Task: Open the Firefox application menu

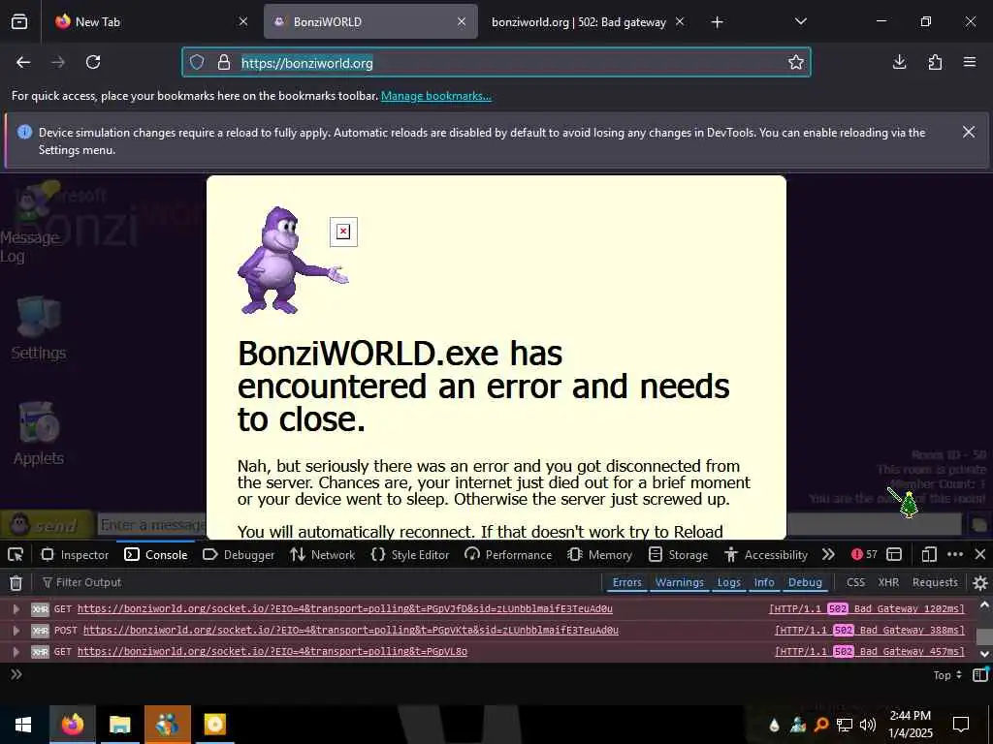Action: click(970, 62)
